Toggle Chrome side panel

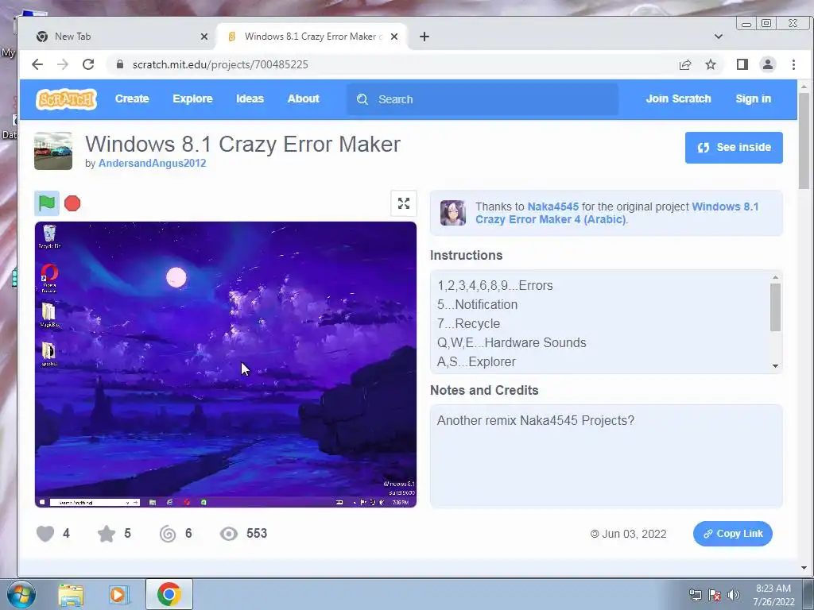(742, 64)
